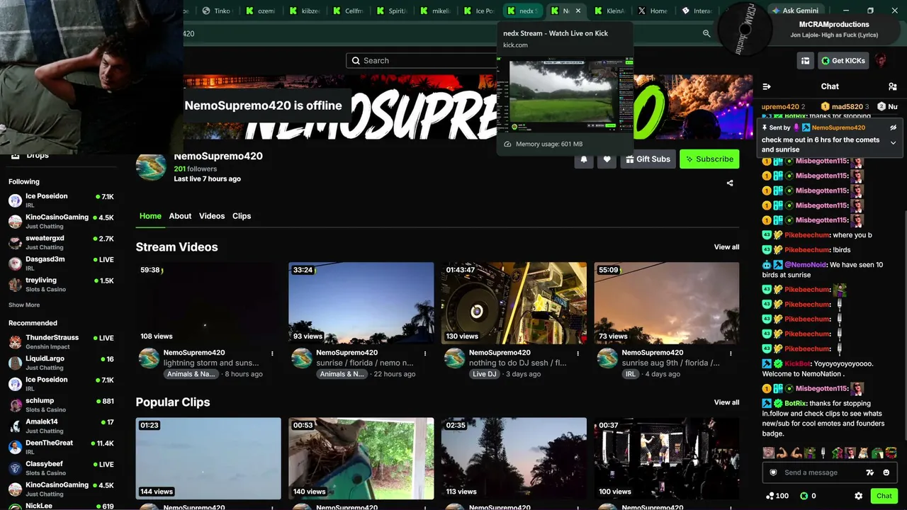Viewport: 907px width, 510px height.
Task: Click the Live DJ category tag
Action: pos(485,374)
